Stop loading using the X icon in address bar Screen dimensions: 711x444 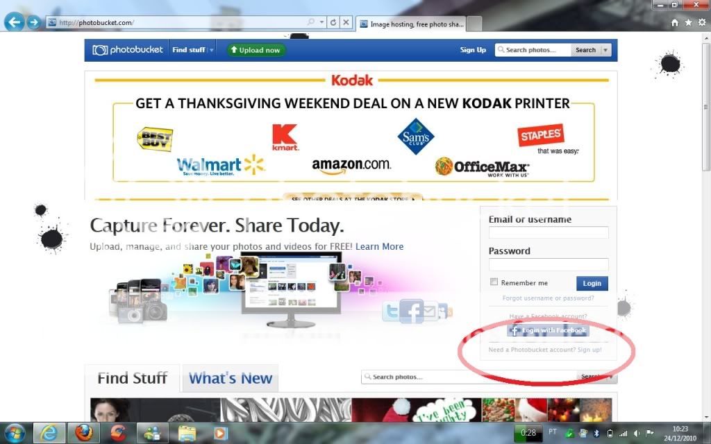tap(346, 22)
